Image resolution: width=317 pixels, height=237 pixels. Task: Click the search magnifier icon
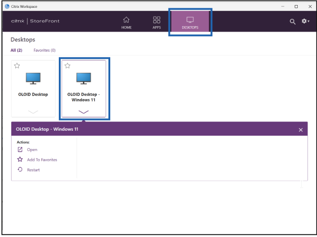[292, 22]
